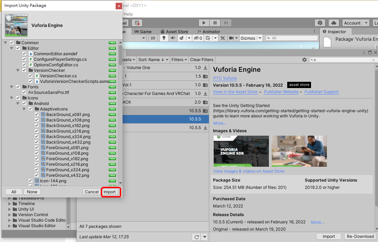Toggle the 2D scene view button
Screen dimensions: 378x242
153,38
